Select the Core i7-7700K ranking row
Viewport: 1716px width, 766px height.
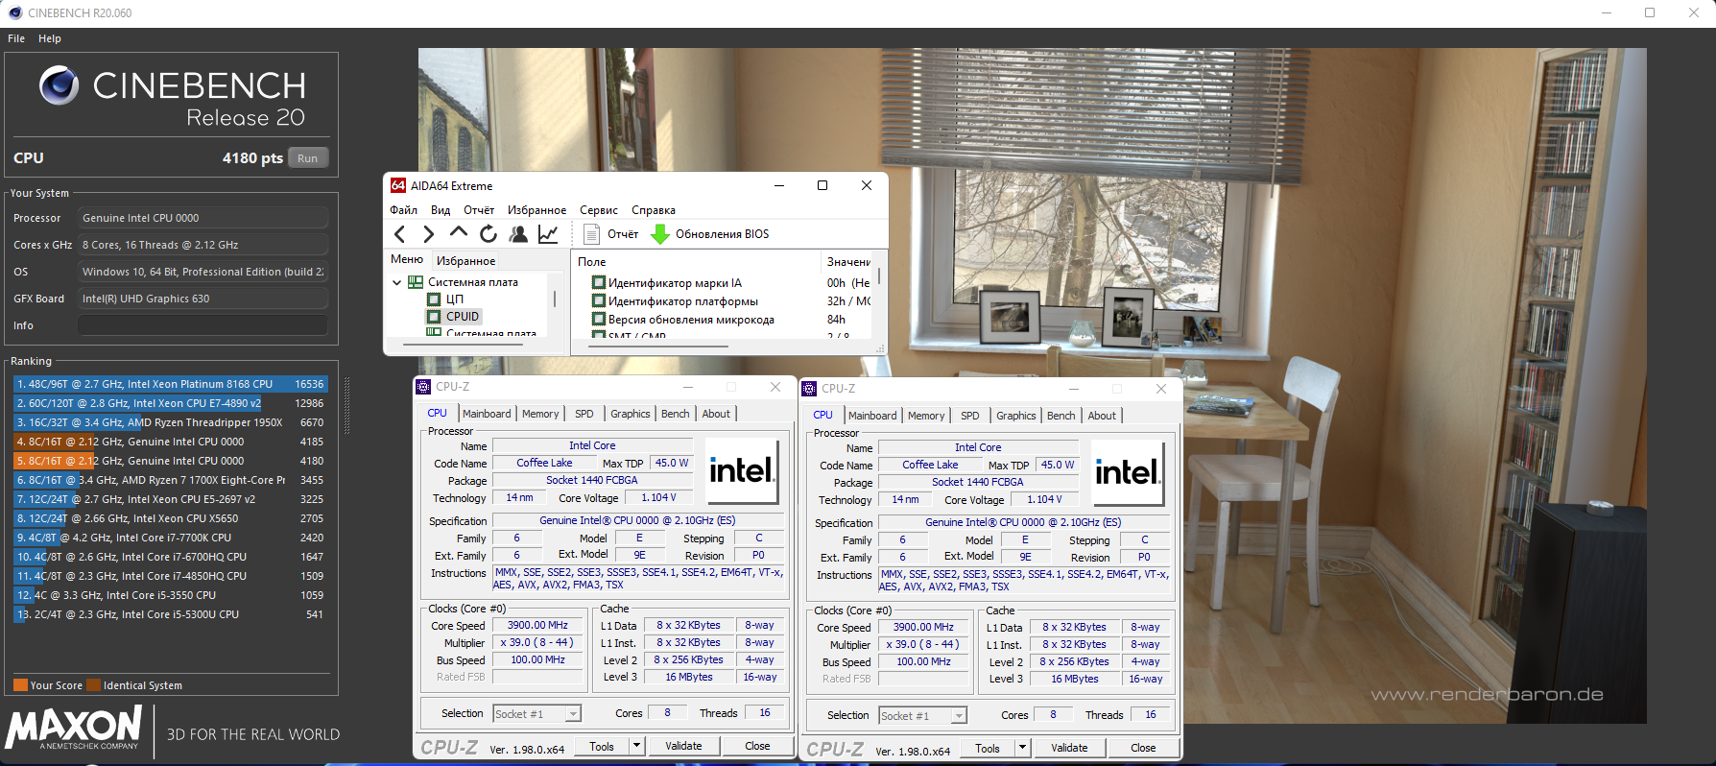[x=170, y=538]
